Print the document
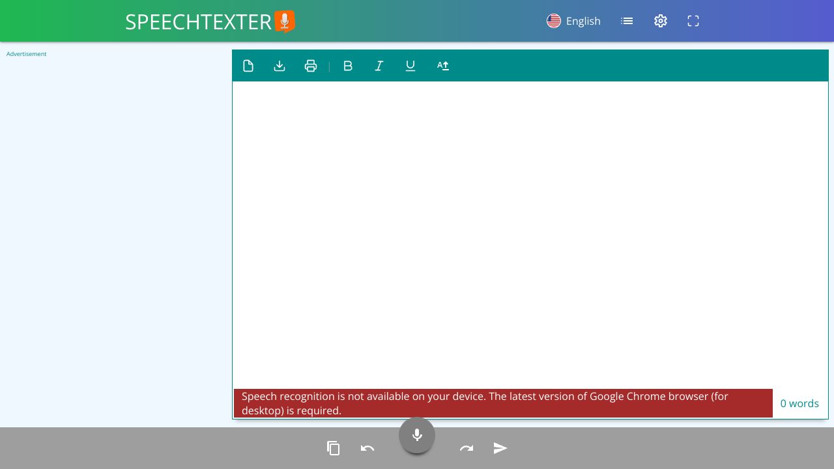Image resolution: width=834 pixels, height=469 pixels. coord(311,66)
